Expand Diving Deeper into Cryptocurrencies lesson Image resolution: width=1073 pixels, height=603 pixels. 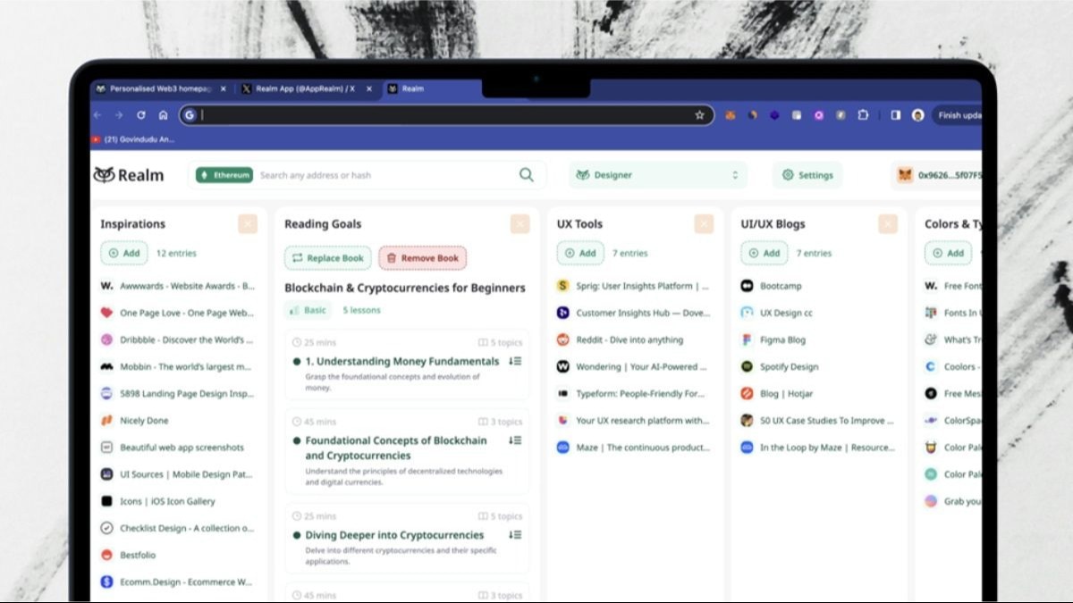coord(515,535)
